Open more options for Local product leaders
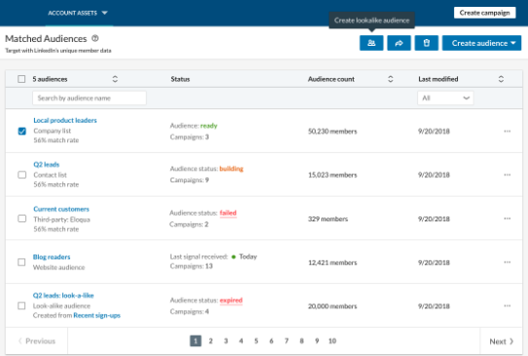This screenshot has width=528, height=356. click(508, 131)
